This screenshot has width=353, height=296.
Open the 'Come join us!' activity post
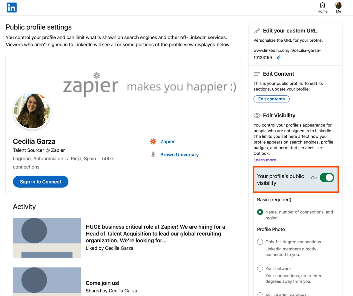tap(102, 283)
